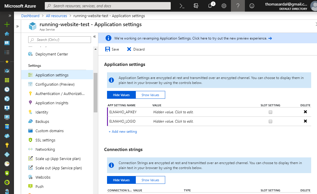Viewport: 317px width, 194px height.
Task: Edit the hidden value of ELMAHIO_APIKEY
Action: point(173,112)
